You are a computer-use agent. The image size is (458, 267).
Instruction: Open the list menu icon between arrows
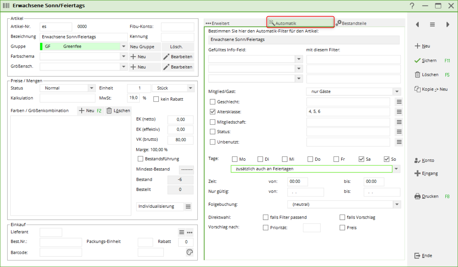click(432, 24)
